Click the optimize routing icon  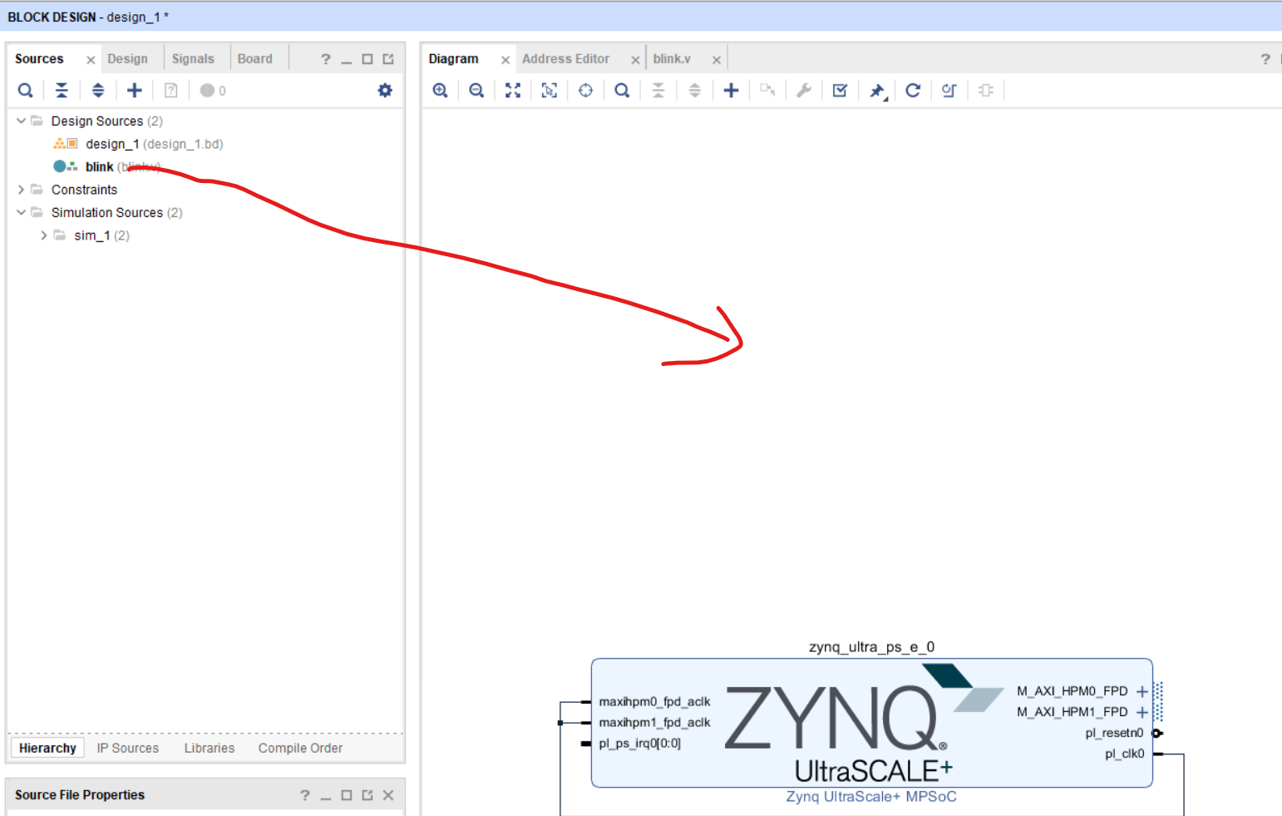(x=949, y=91)
